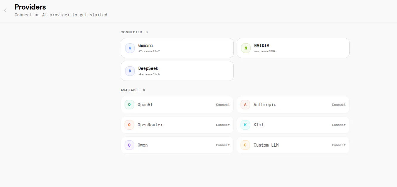
Task: Click the OpenRouter provider label
Action: [150, 125]
